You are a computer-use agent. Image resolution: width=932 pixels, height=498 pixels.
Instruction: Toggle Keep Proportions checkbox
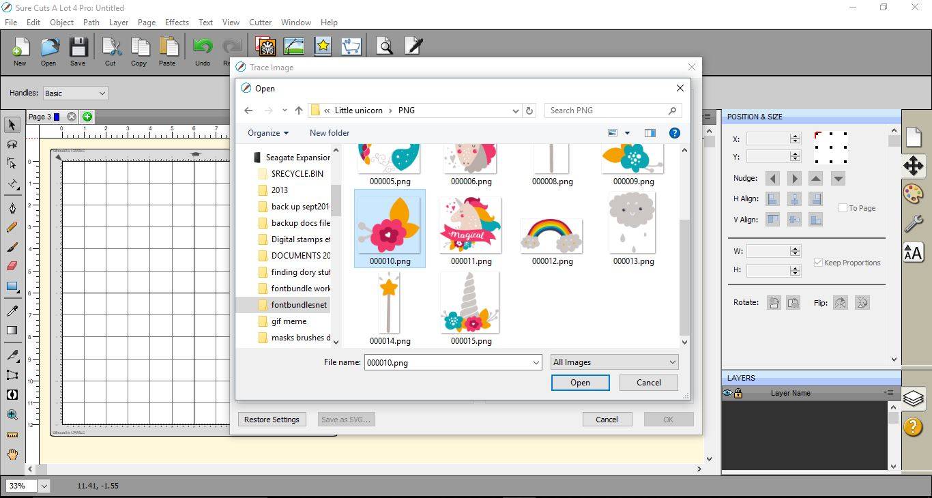818,263
